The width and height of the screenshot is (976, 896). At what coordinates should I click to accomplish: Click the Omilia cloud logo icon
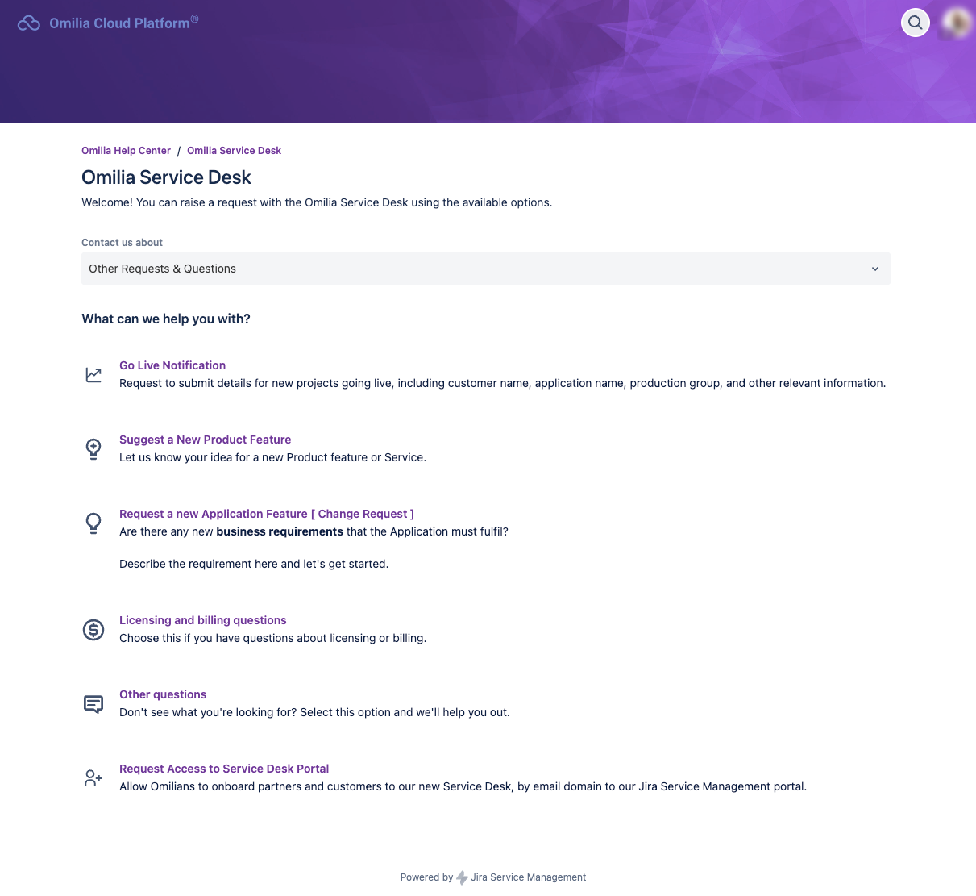pyautogui.click(x=29, y=23)
